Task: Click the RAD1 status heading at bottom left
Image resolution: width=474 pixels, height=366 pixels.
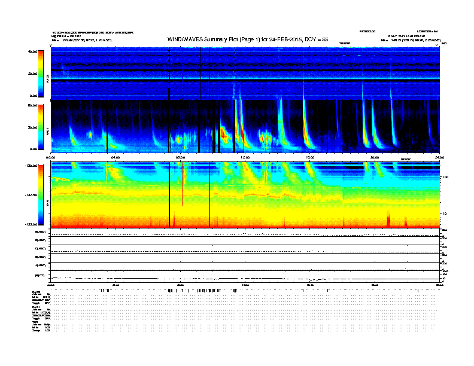Action: coord(36,307)
